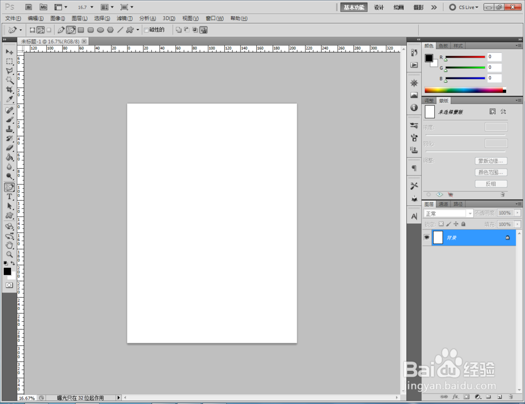Show more workspaces chevron
The height and width of the screenshot is (404, 525).
click(x=434, y=7)
